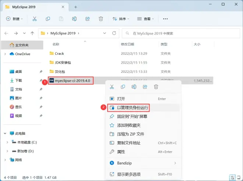The height and width of the screenshot is (181, 243).
Task: Expand the 新加卷 (D:) node
Action: [7, 151]
